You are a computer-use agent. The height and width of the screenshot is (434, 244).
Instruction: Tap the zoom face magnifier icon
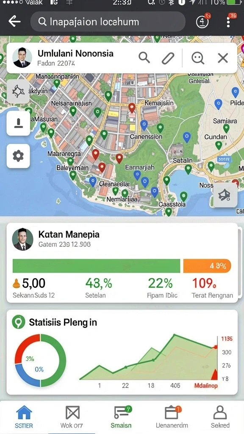coord(198,58)
